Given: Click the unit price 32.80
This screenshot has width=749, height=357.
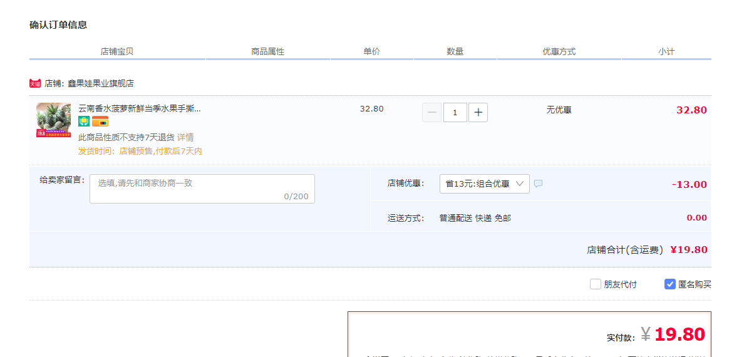Looking at the screenshot, I should point(371,108).
